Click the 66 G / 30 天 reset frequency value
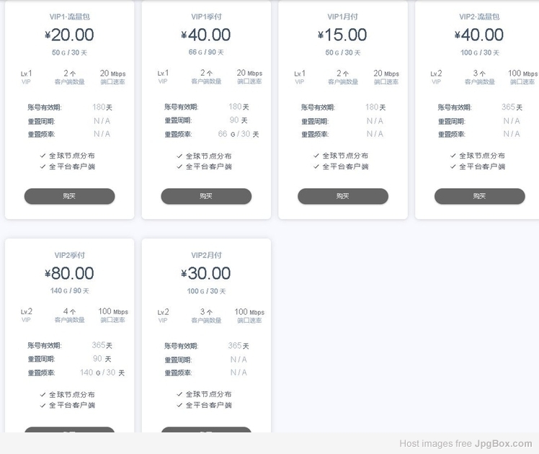This screenshot has height=454, width=539. 239,134
